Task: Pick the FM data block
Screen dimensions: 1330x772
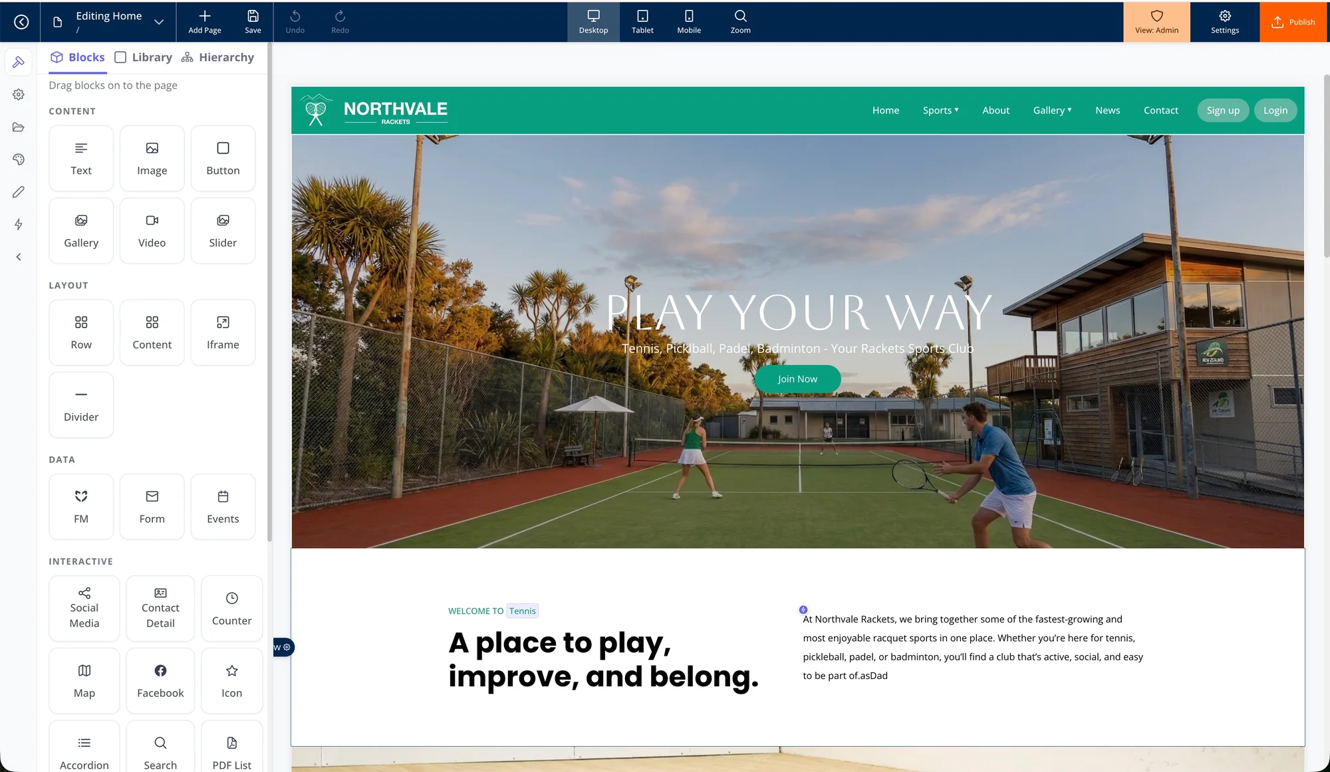Action: point(81,506)
